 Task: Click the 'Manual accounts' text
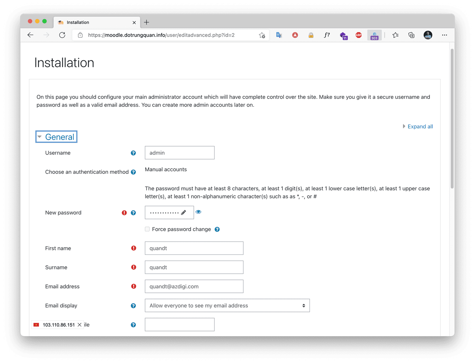pyautogui.click(x=166, y=169)
